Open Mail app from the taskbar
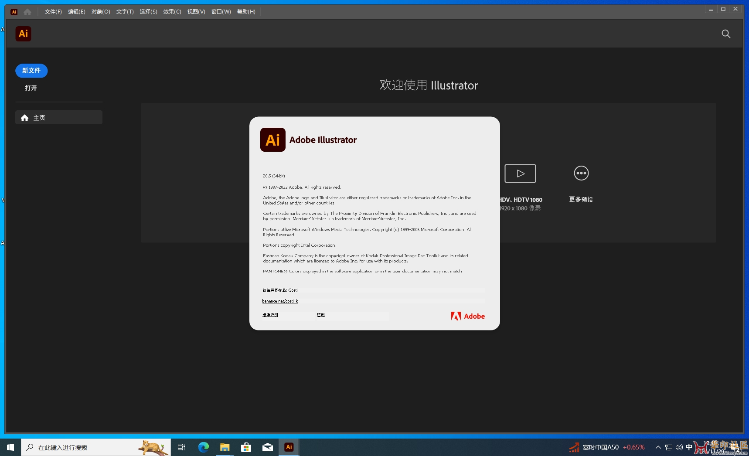 (267, 447)
